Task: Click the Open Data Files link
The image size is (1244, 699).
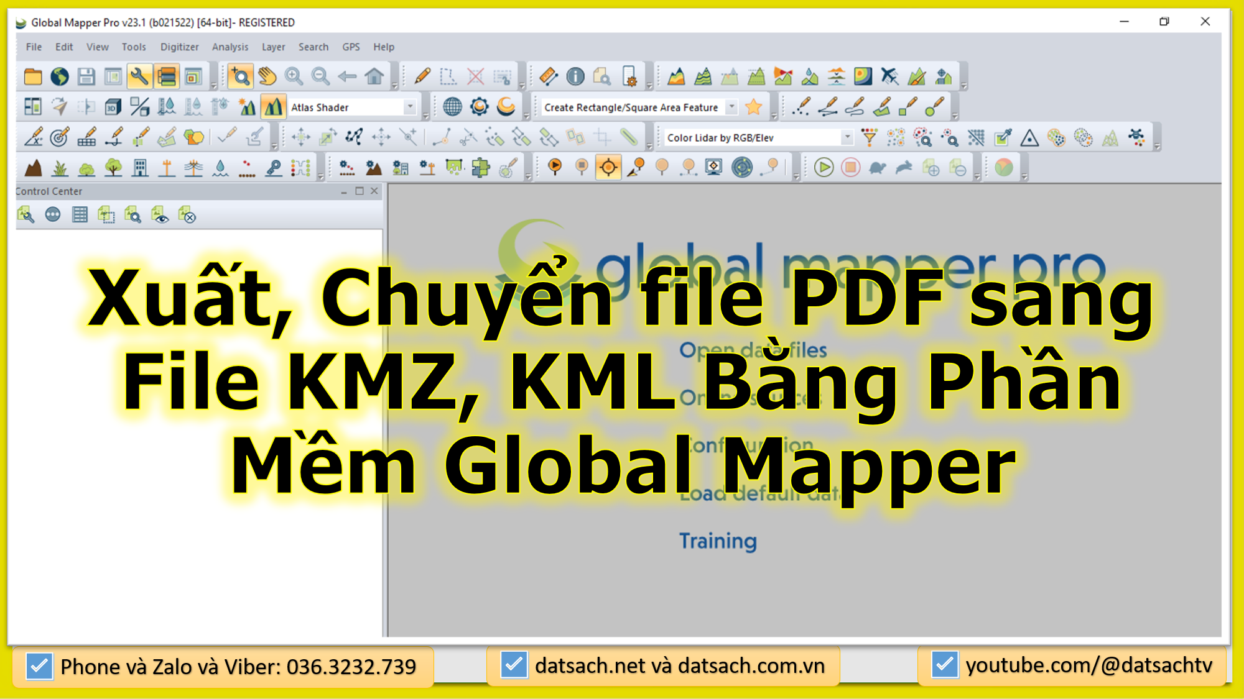Action: click(x=753, y=348)
